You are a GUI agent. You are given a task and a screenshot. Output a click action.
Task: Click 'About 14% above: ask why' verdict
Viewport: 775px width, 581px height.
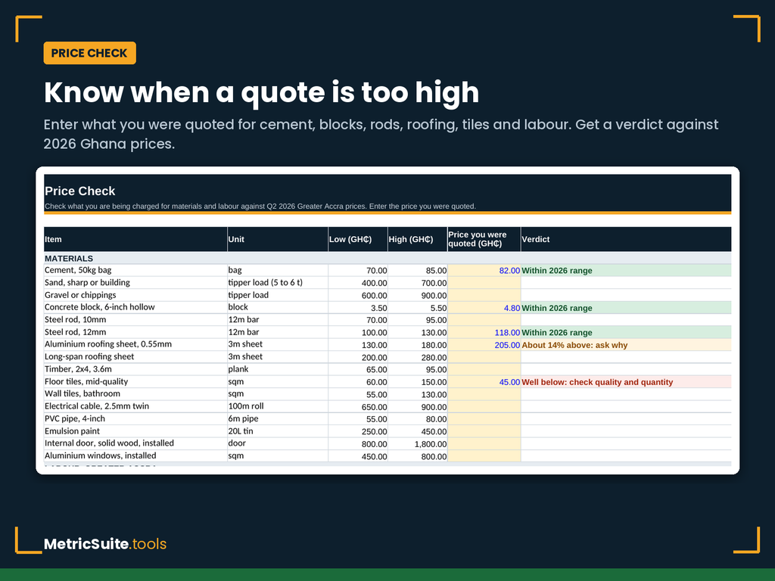626,344
